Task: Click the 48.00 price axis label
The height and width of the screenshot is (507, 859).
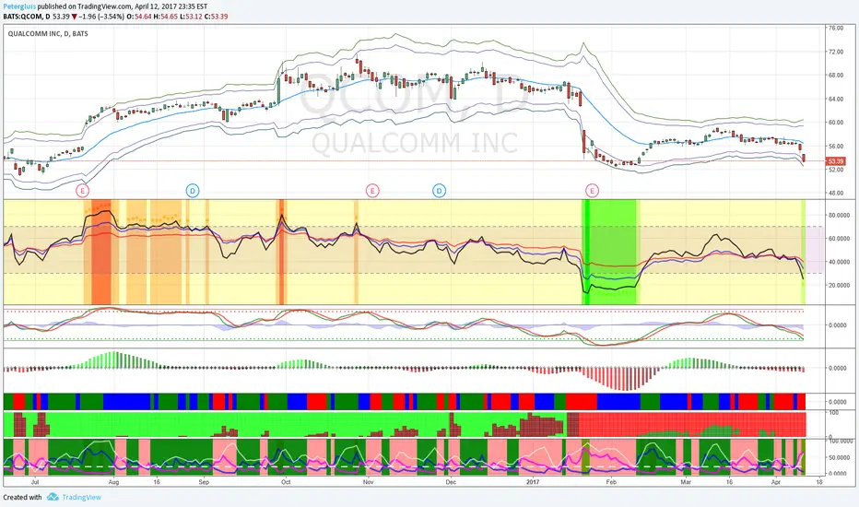Action: coord(836,193)
